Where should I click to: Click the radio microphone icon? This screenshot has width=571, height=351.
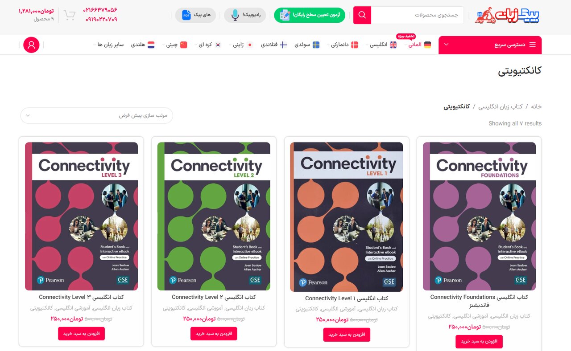[235, 15]
